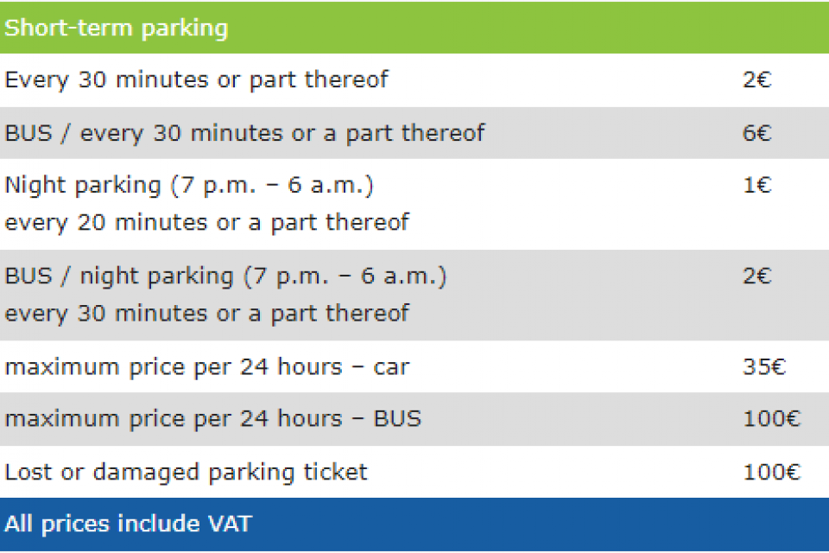Click 'maximum price per 24 hours – car'

(206, 367)
